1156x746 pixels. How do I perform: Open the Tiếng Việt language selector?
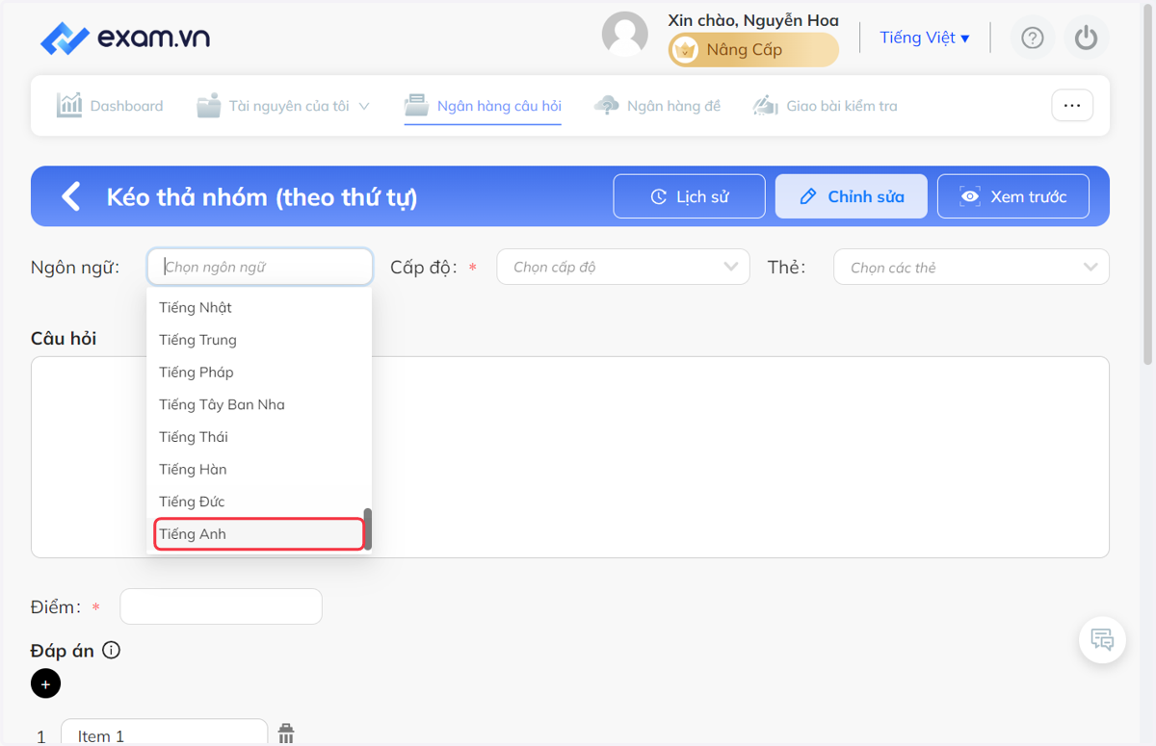(925, 38)
